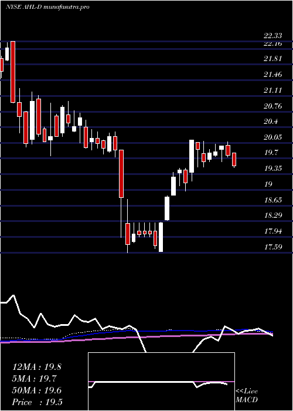The width and height of the screenshot is (293, 411).
Task: Click the 17.59 price axis label
Action: click(x=272, y=247)
